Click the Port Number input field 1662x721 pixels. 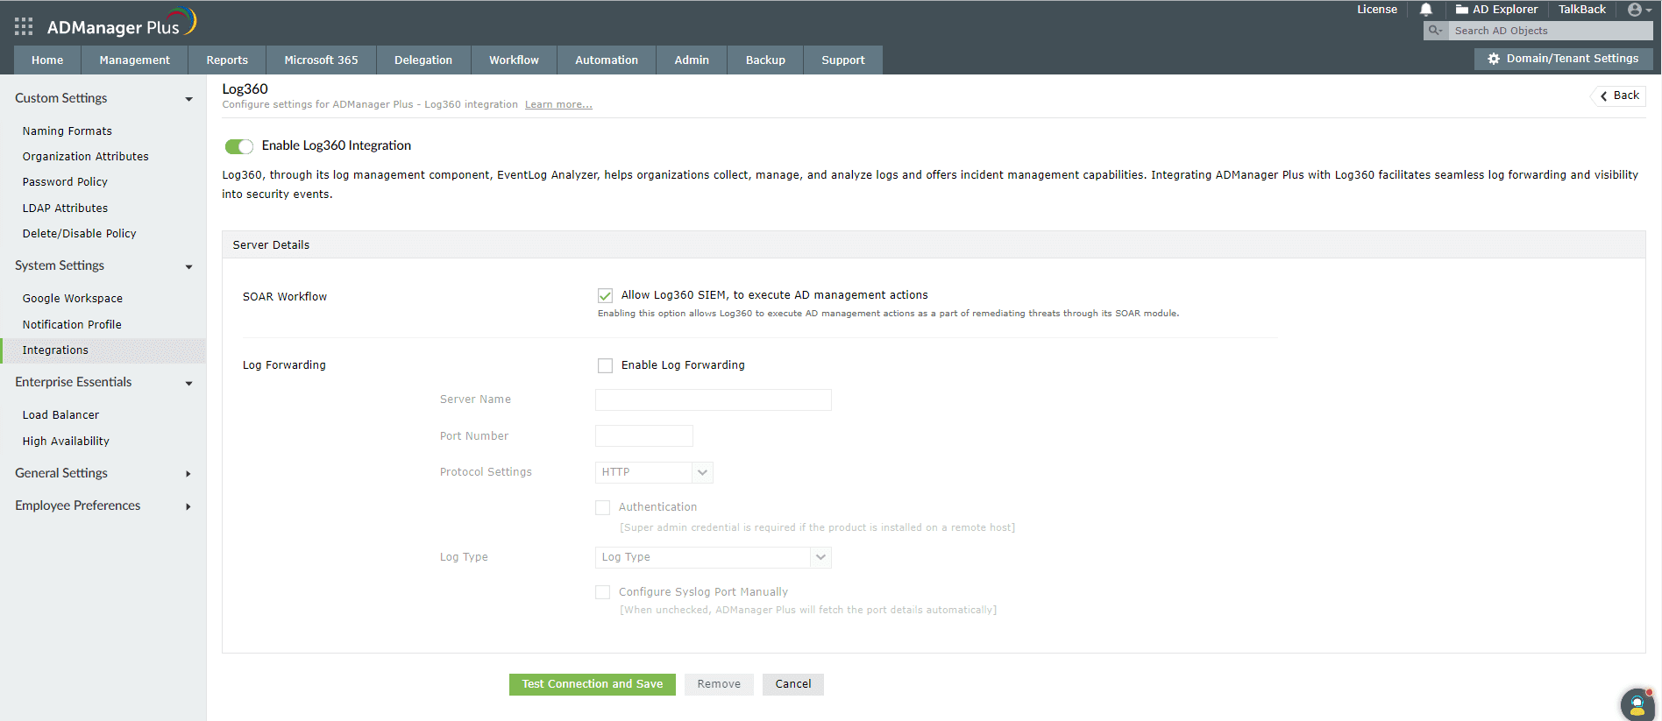(x=644, y=436)
